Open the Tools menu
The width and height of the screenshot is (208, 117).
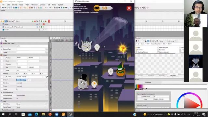(21, 5)
